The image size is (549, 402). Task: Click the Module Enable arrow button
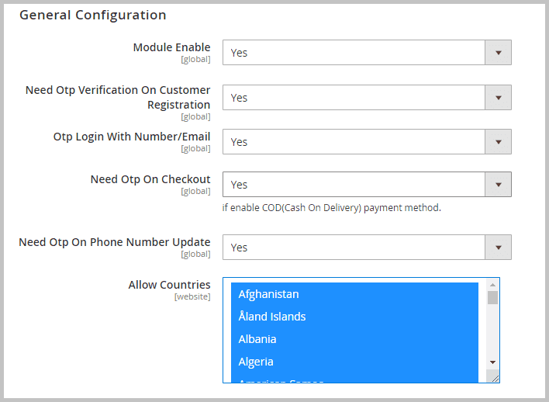pos(498,53)
